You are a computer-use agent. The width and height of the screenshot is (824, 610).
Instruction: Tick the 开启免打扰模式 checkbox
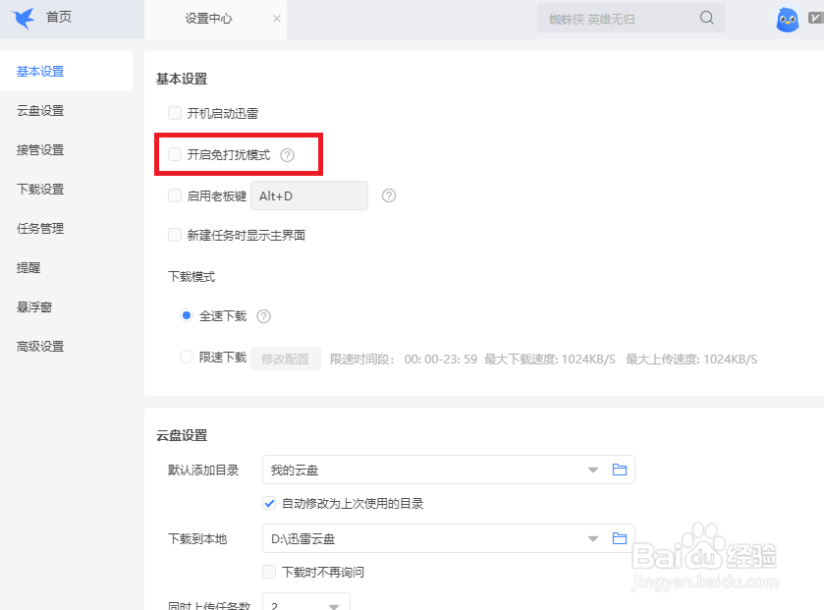click(175, 154)
